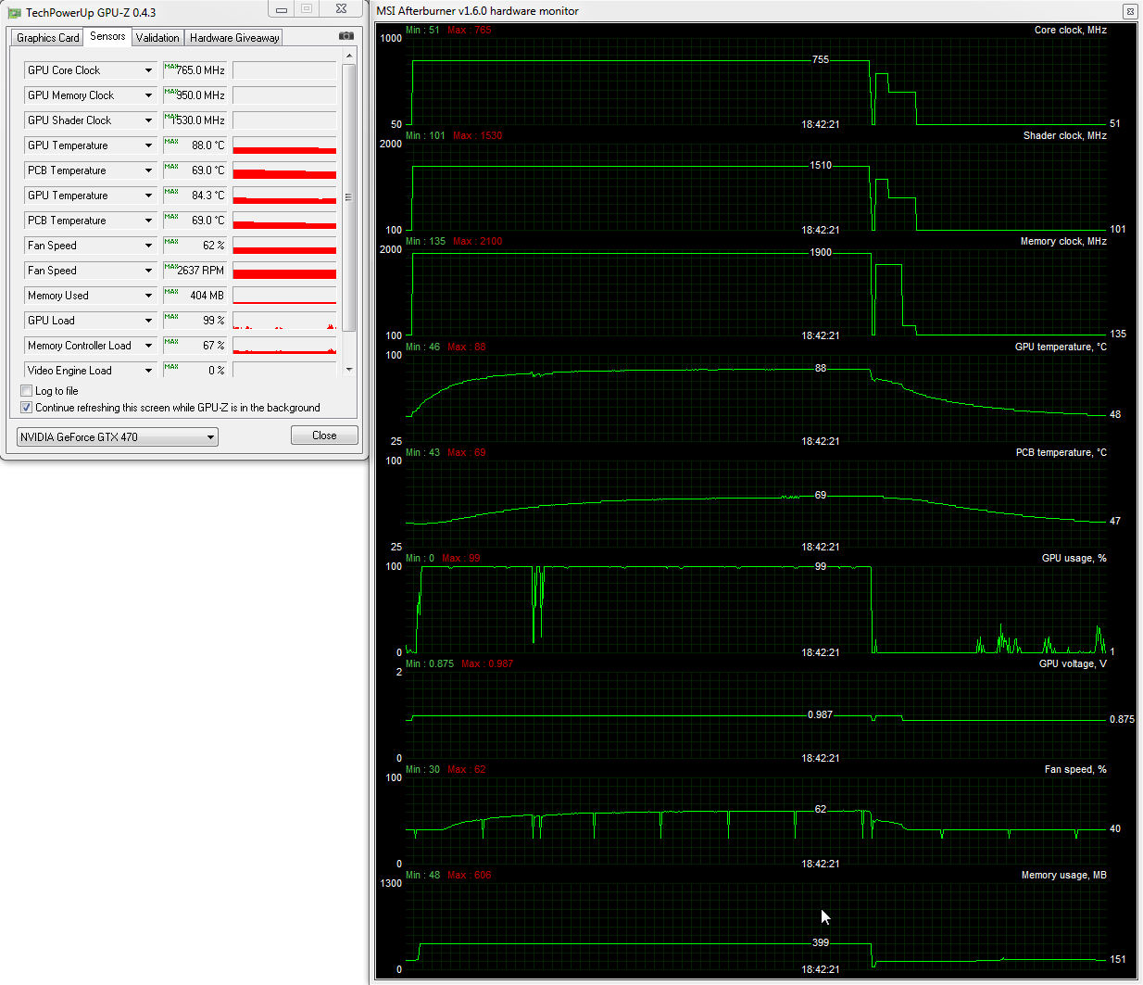This screenshot has width=1143, height=985.
Task: Click the Fan speed, % graph label
Action: (x=1075, y=769)
